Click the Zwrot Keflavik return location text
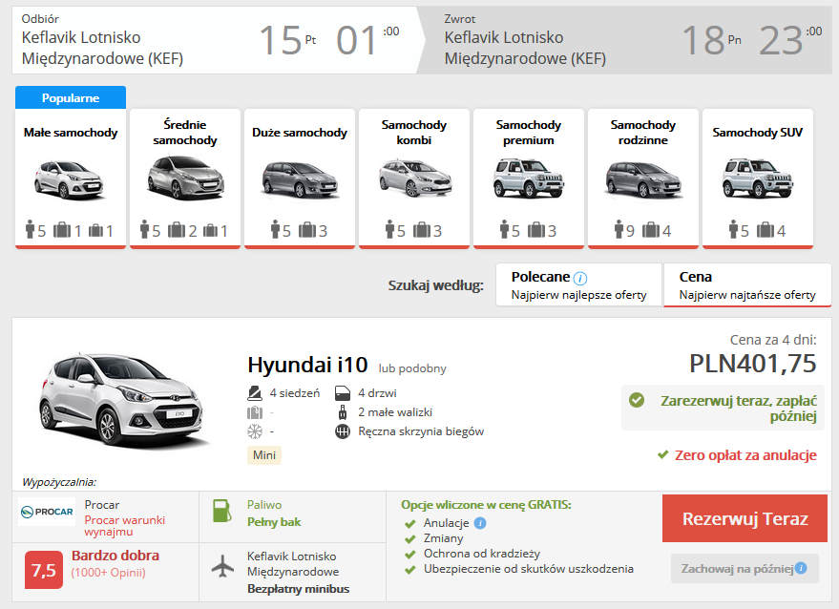 tap(525, 48)
